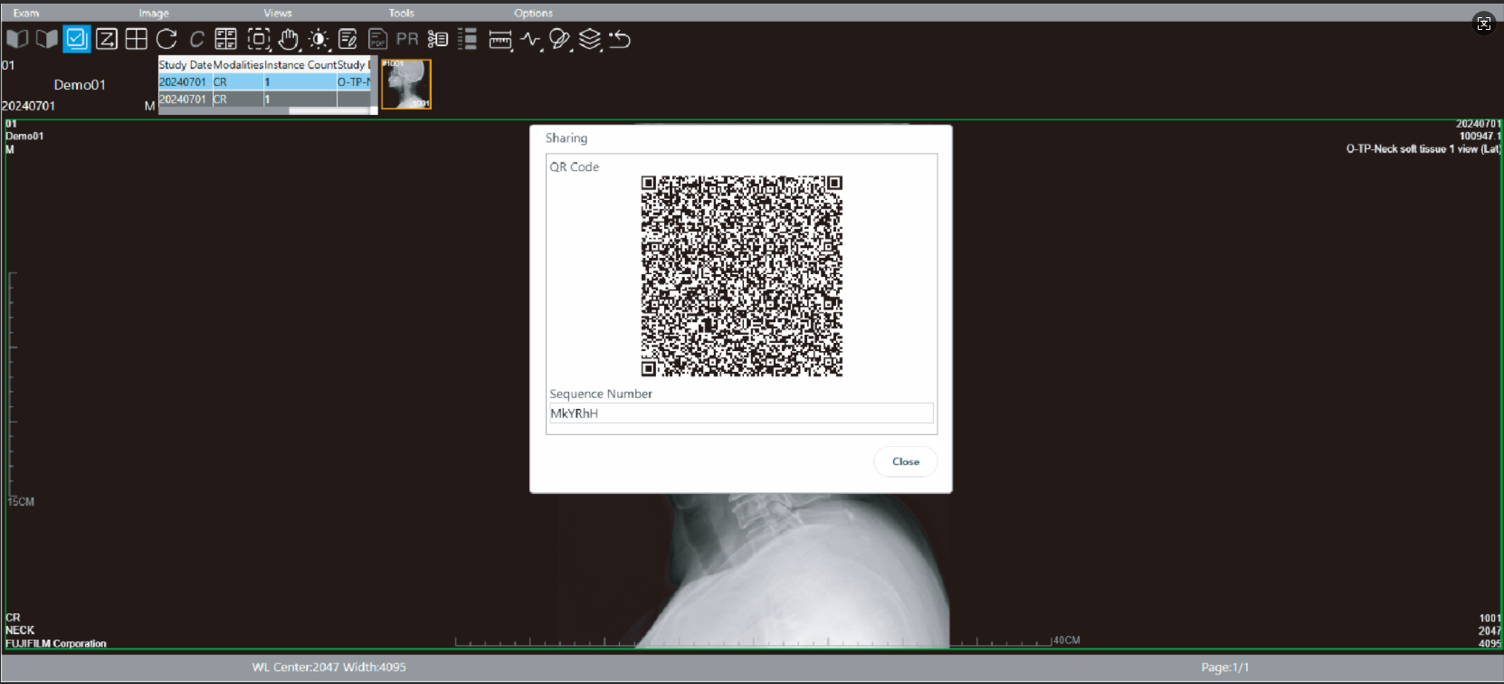Click the export to PDF icon
The width and height of the screenshot is (1504, 684).
click(x=378, y=39)
